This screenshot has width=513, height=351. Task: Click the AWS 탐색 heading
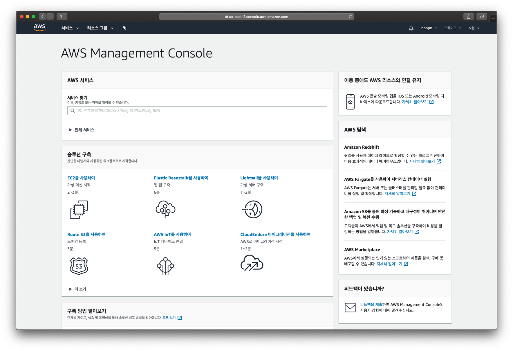[x=355, y=130]
